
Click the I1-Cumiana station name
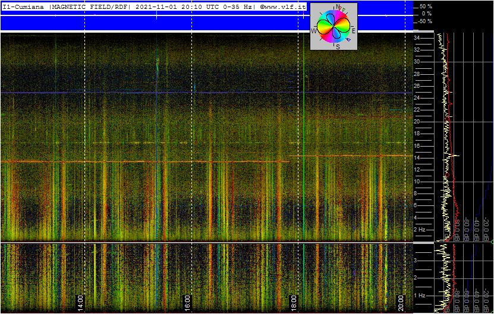(23, 7)
